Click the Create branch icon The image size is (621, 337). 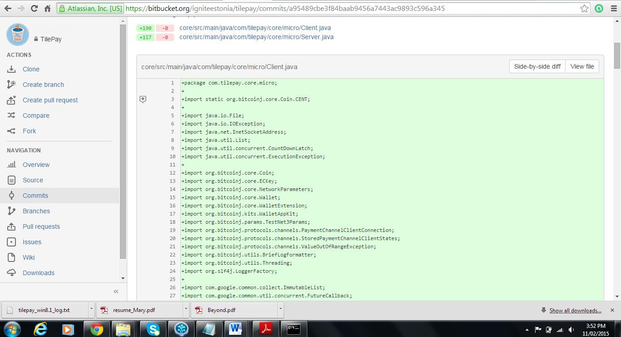12,85
